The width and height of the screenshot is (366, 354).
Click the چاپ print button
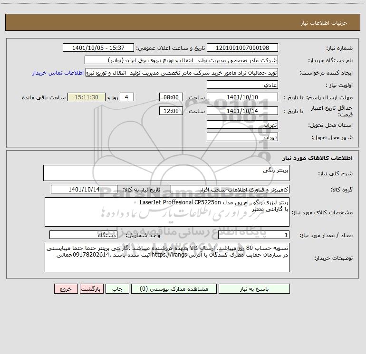(117, 288)
